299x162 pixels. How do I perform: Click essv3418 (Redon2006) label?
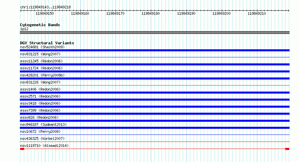pos(40,103)
